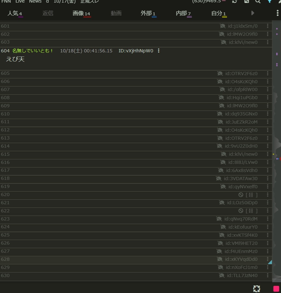Click the share icon in the top bar
This screenshot has height=293, width=281.
coord(246,1)
